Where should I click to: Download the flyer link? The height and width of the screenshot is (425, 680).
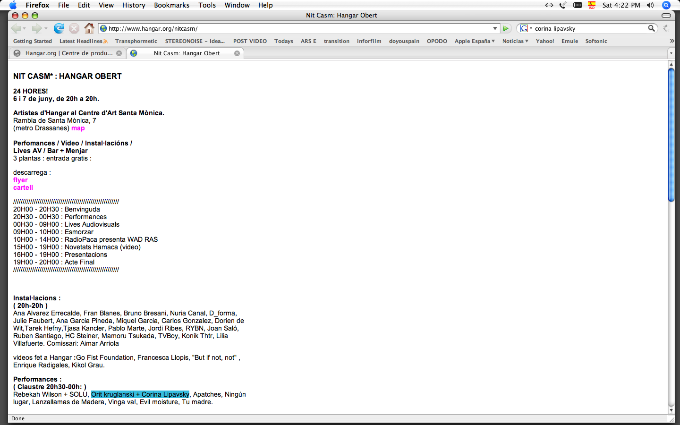(20, 180)
